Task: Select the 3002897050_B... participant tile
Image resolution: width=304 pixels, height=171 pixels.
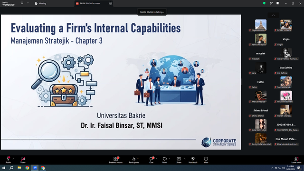Action: click(x=286, y=125)
